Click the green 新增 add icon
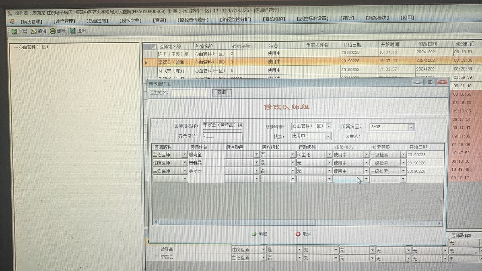Image resolution: width=482 pixels, height=271 pixels. pyautogui.click(x=14, y=31)
